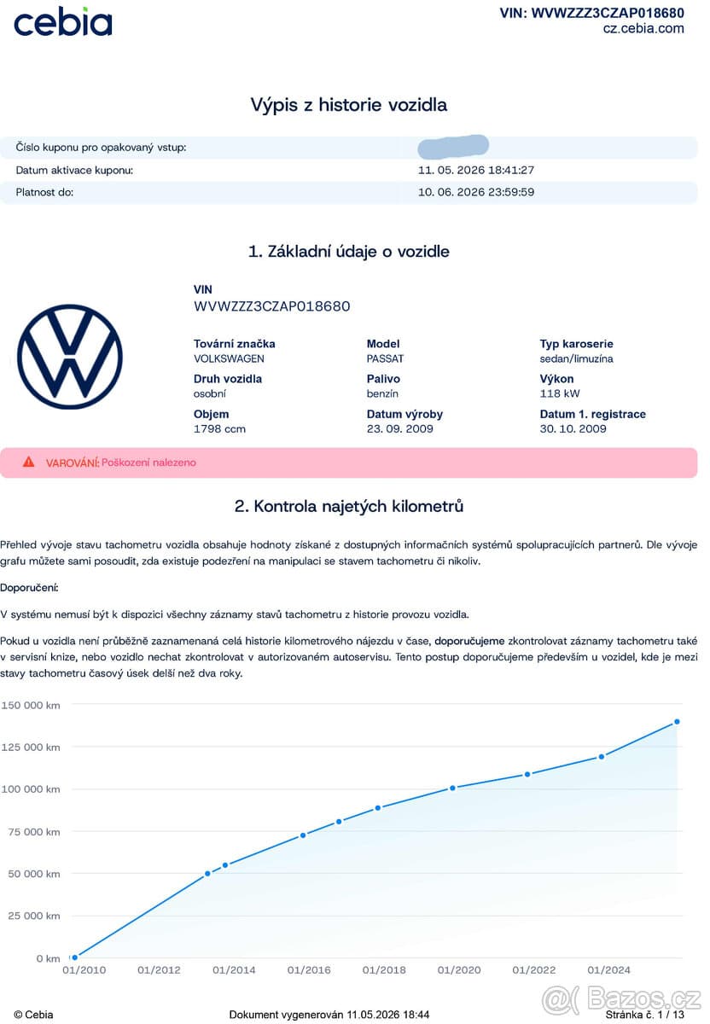710x1024 pixels.
Task: Select the 'osobní' vehicle type value
Action: (x=210, y=393)
